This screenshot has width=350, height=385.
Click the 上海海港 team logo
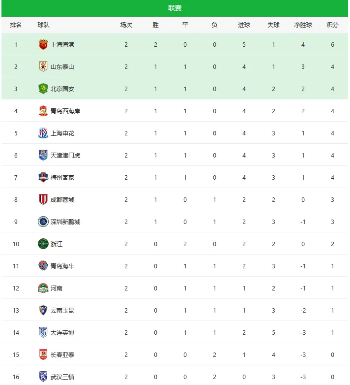pyautogui.click(x=43, y=44)
